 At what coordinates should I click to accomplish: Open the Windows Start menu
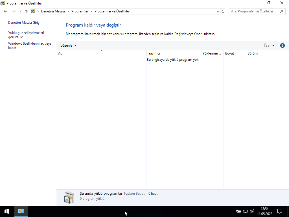pyautogui.click(x=7, y=211)
